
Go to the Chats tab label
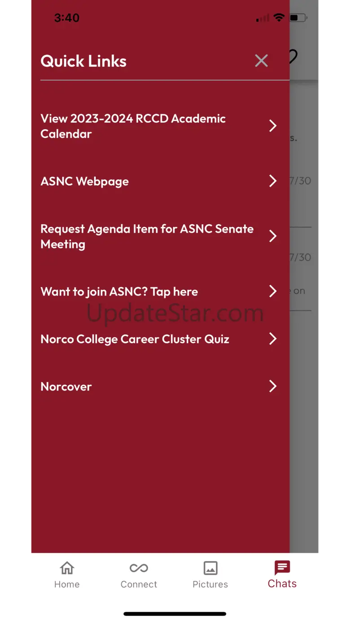point(282,583)
